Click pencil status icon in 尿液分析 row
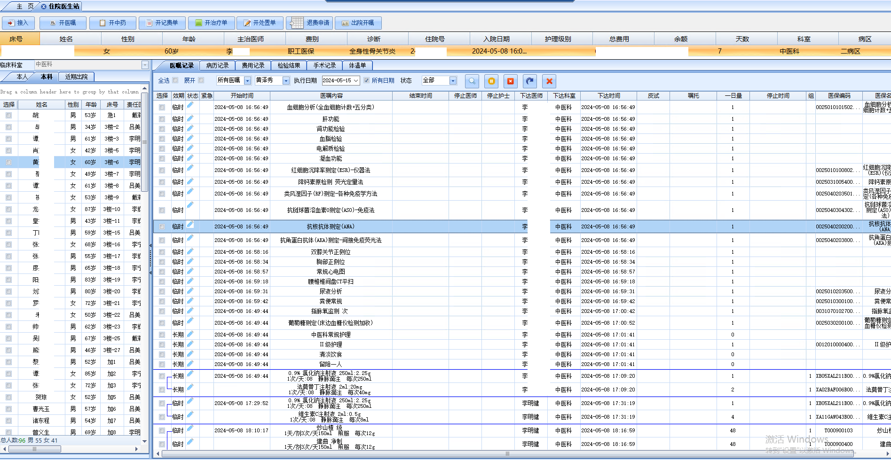Viewport: 891px width, 460px height. (190, 290)
